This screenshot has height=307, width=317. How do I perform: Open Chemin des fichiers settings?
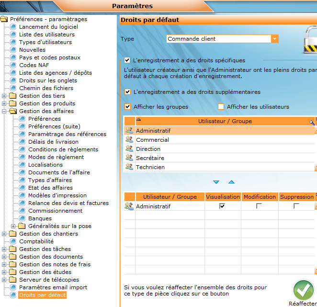click(46, 88)
